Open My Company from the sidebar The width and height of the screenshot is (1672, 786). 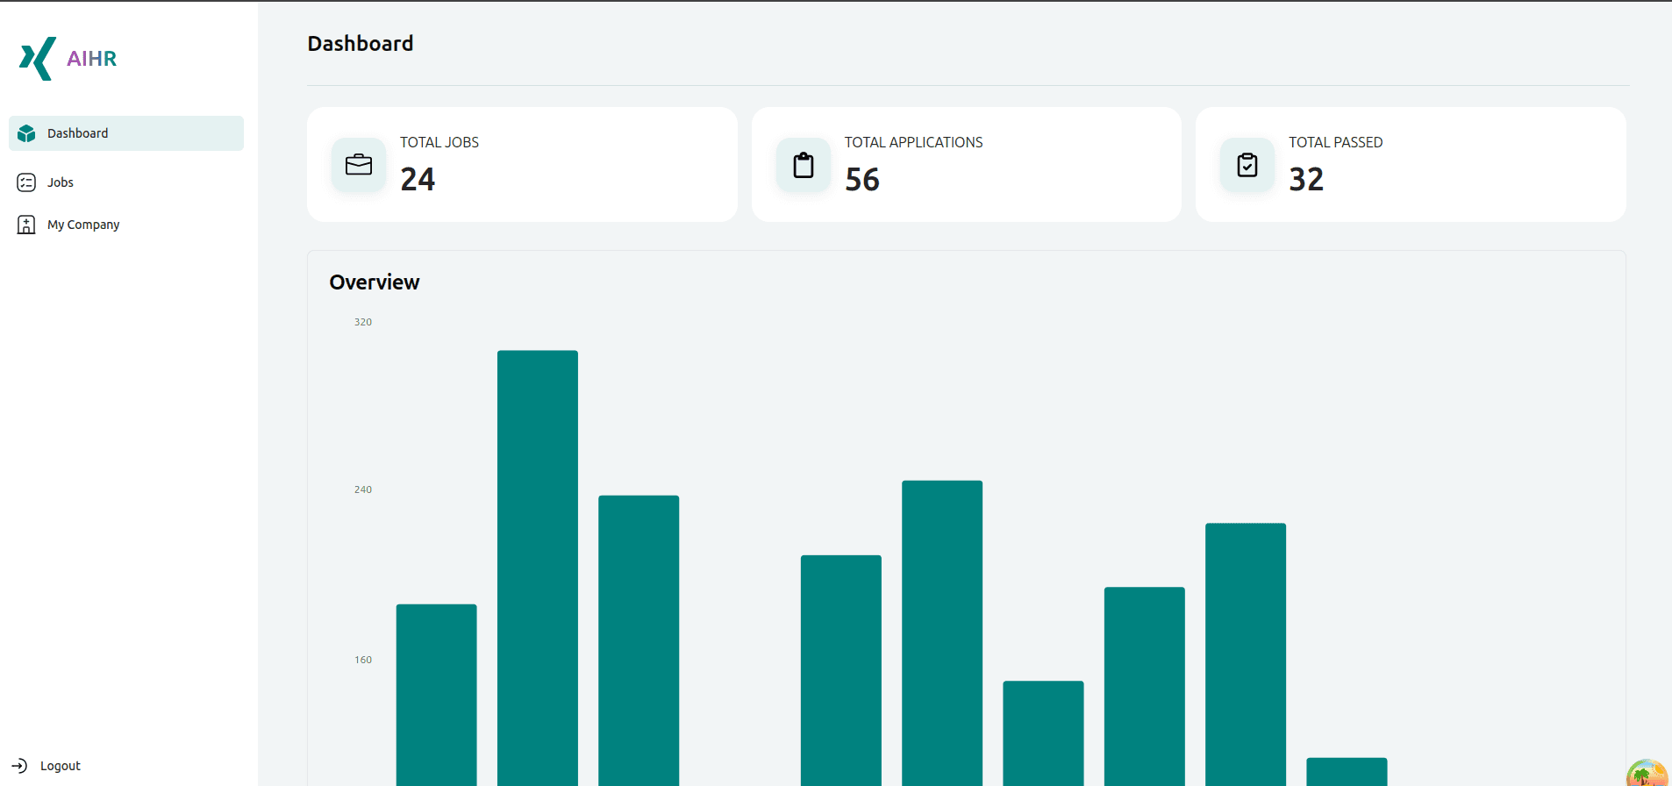pyautogui.click(x=83, y=225)
